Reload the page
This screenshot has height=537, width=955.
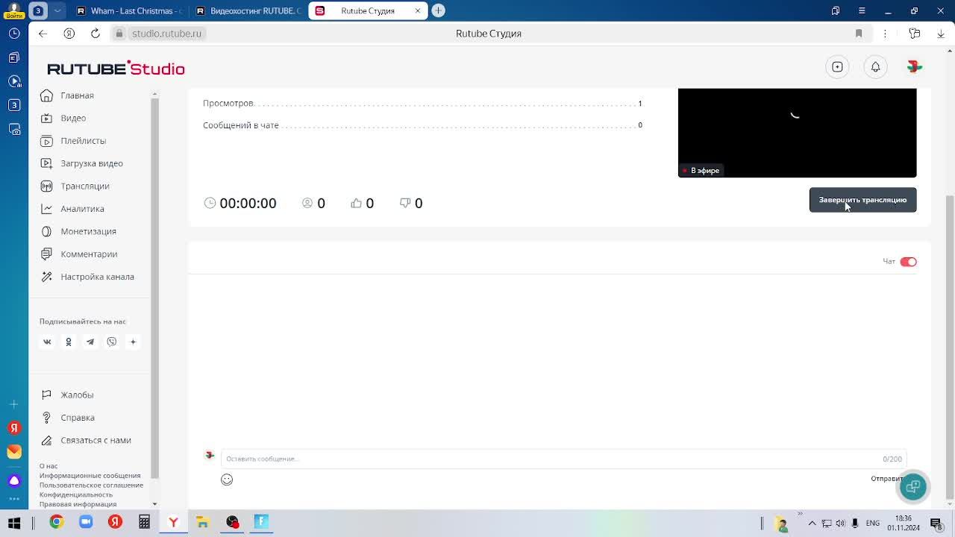pyautogui.click(x=95, y=34)
